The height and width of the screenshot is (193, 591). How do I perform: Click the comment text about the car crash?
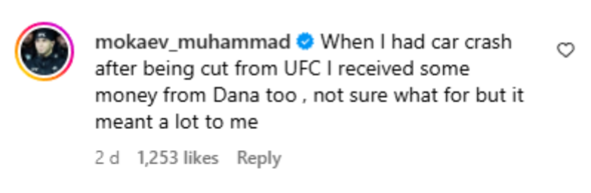click(x=309, y=83)
